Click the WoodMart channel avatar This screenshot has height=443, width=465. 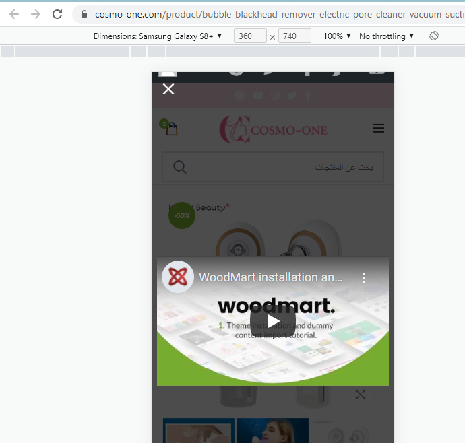pyautogui.click(x=178, y=277)
